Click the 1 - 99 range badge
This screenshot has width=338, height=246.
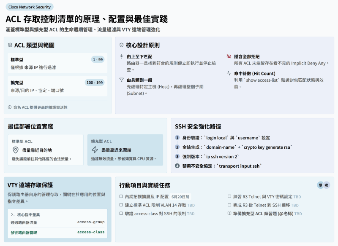click(98, 59)
